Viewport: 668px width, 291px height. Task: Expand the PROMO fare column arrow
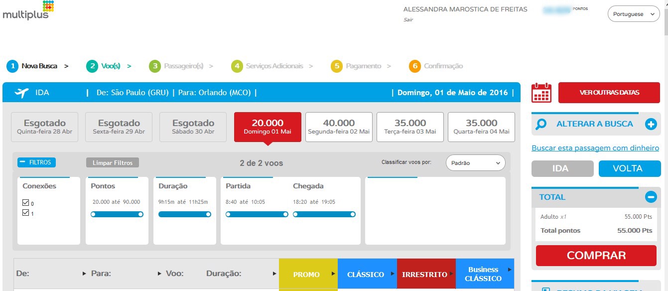(x=334, y=274)
